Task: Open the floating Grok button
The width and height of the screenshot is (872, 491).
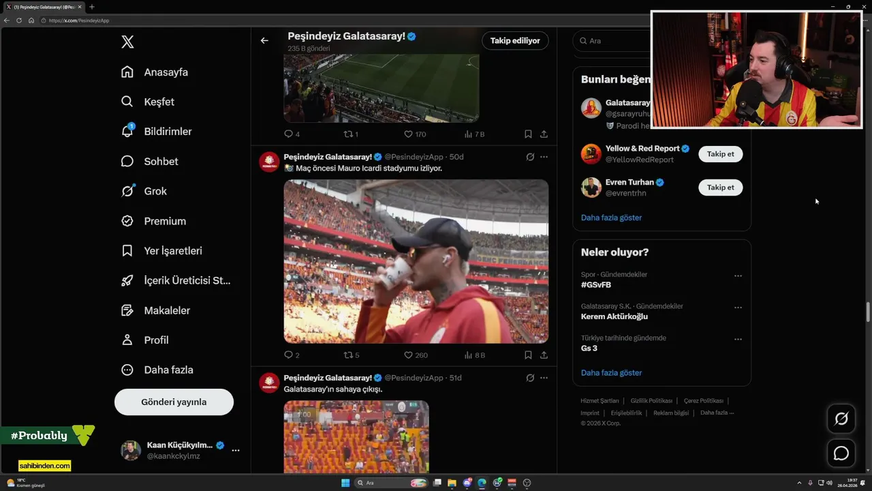Action: coord(841,419)
